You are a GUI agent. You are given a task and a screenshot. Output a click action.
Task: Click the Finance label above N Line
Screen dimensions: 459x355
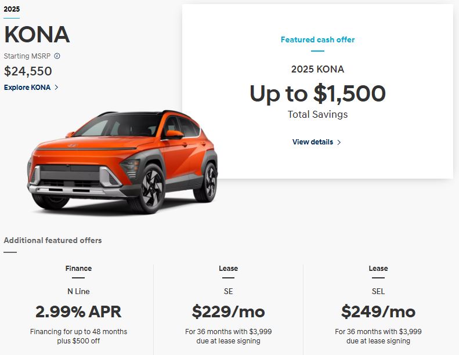[78, 269]
